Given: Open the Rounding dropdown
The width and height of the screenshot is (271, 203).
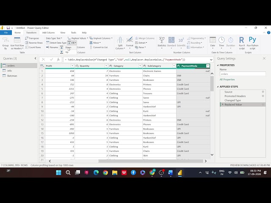Looking at the screenshot, I should click(x=194, y=43).
